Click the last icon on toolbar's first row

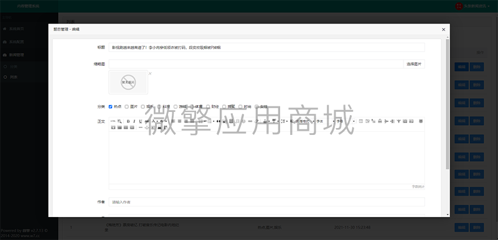click(421, 121)
